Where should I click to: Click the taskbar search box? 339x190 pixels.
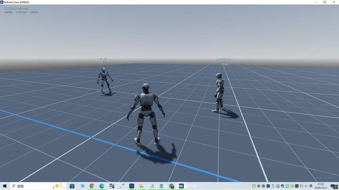pos(38,186)
